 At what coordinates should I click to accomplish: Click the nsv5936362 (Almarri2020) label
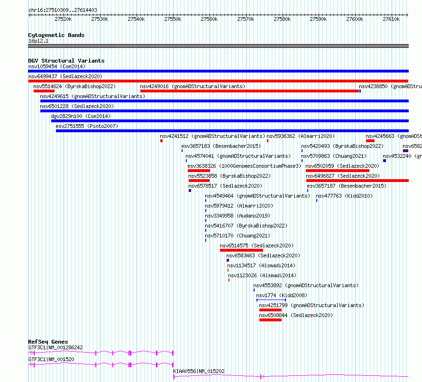[x=301, y=136]
